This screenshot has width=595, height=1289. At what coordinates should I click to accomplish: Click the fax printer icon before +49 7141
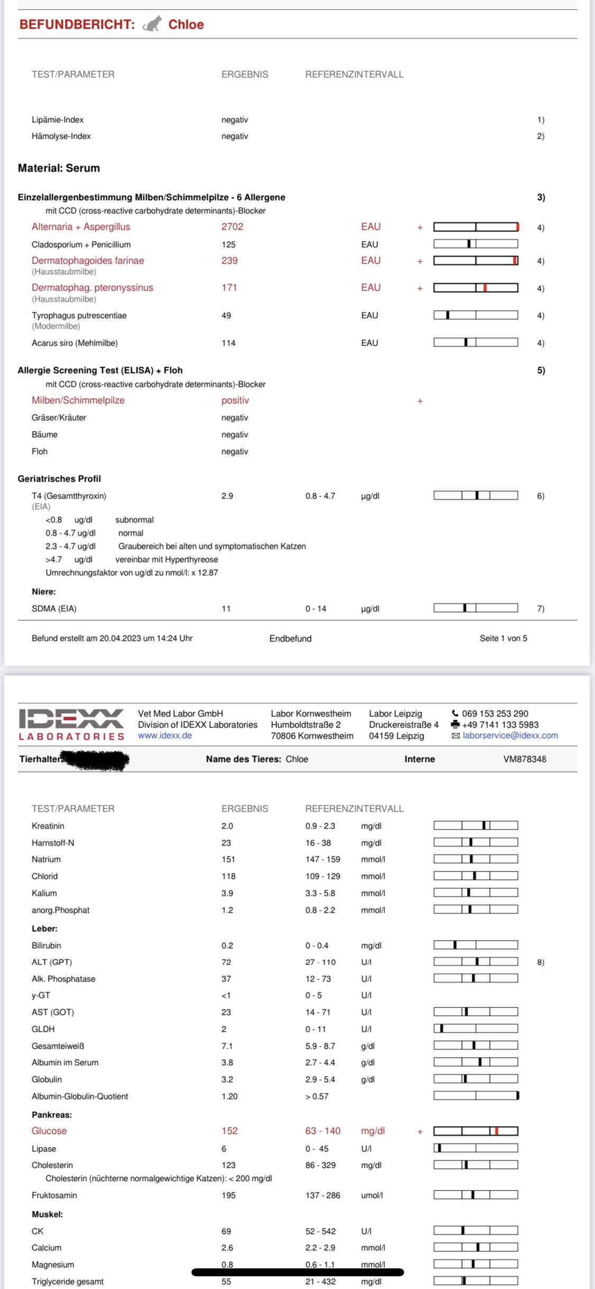point(455,724)
